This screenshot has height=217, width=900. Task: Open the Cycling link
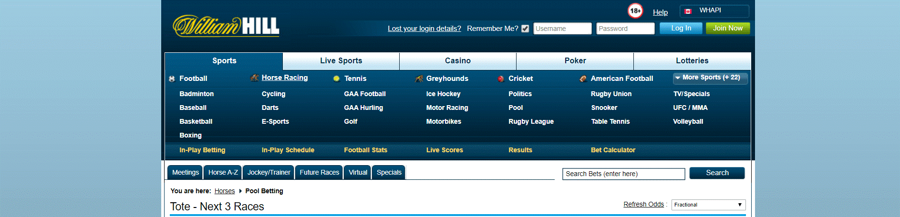(273, 94)
